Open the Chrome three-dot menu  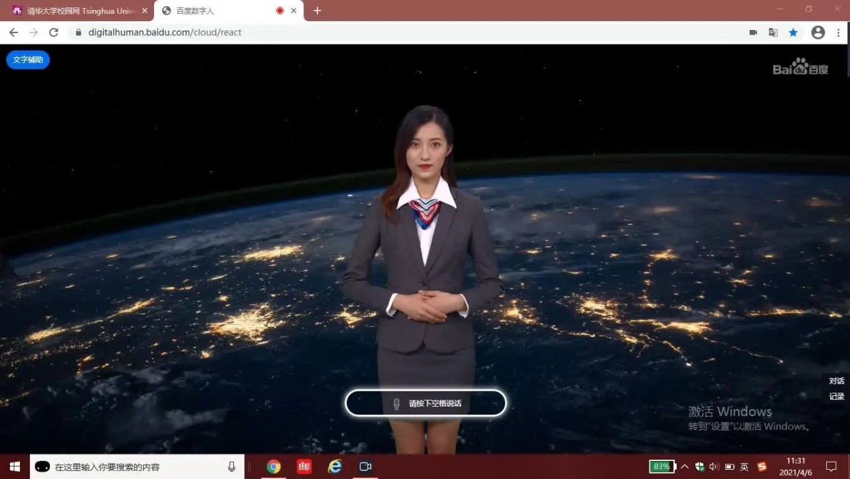839,33
